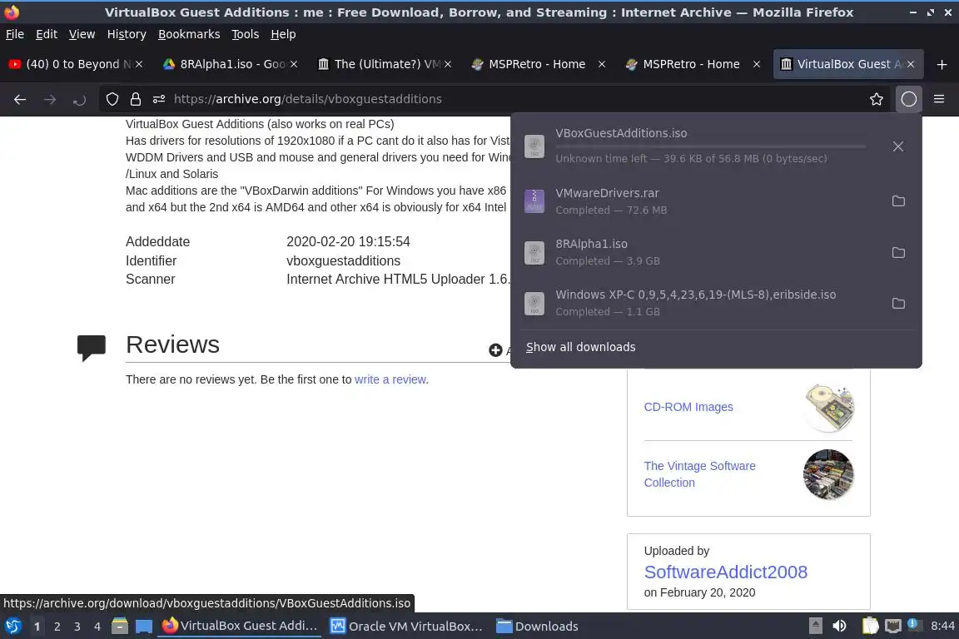Show VMwareDrivers.rar in its folder
This screenshot has width=959, height=639.
(898, 201)
